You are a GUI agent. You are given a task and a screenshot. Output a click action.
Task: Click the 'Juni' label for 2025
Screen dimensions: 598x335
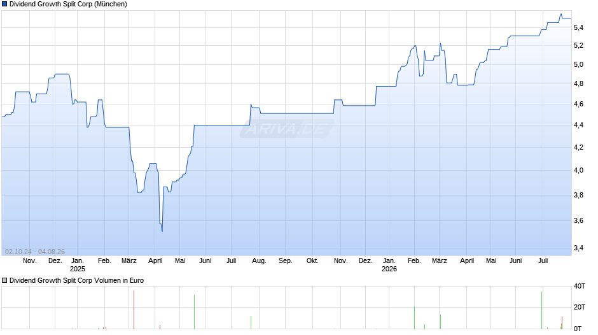(x=205, y=261)
